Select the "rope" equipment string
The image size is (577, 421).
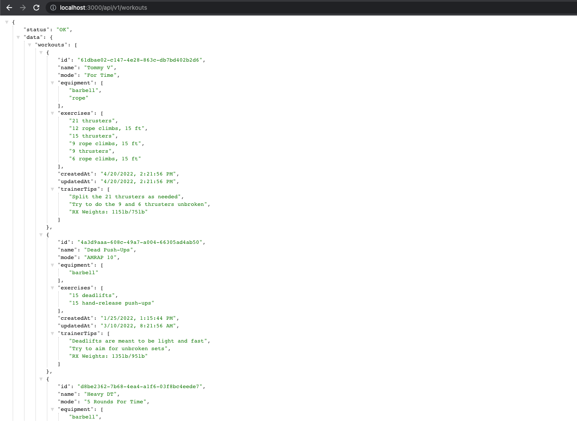point(79,98)
